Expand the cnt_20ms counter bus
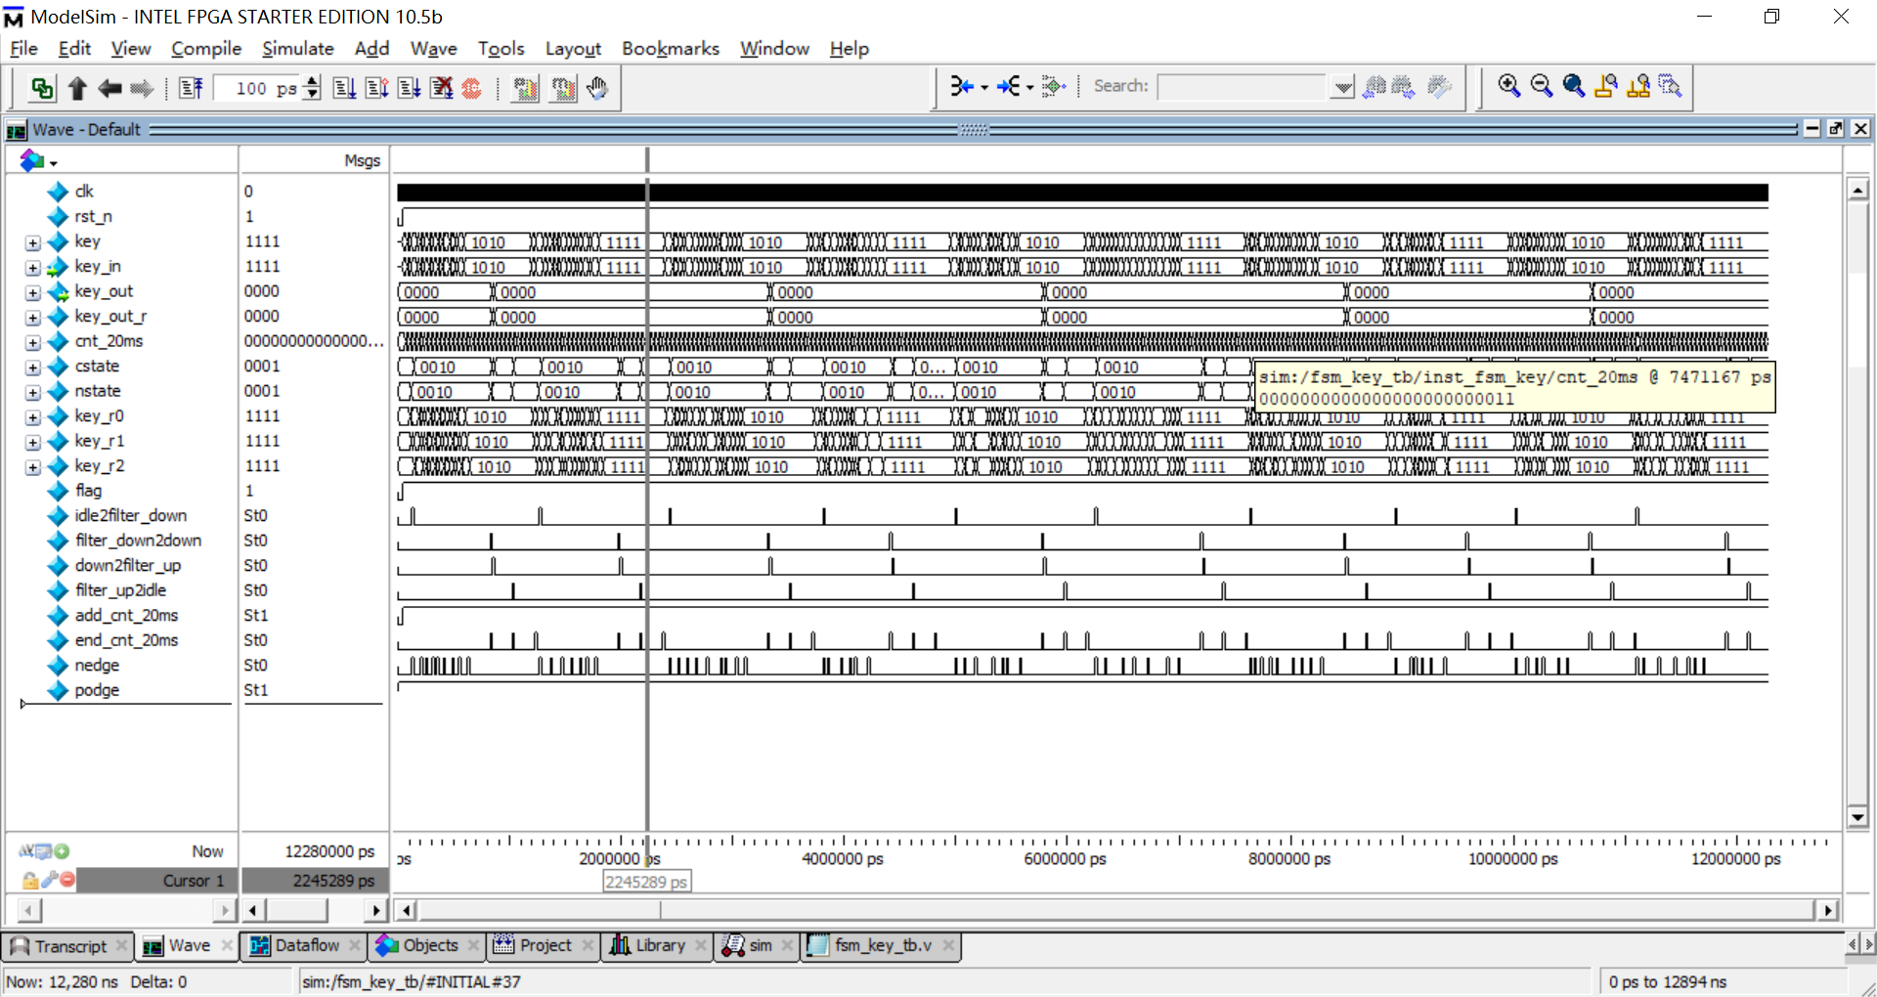Viewport: 1877px width, 997px height. 33,342
